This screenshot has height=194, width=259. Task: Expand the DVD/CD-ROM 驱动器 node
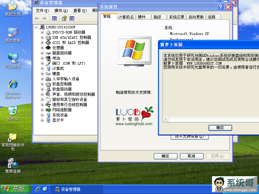coord(42,32)
